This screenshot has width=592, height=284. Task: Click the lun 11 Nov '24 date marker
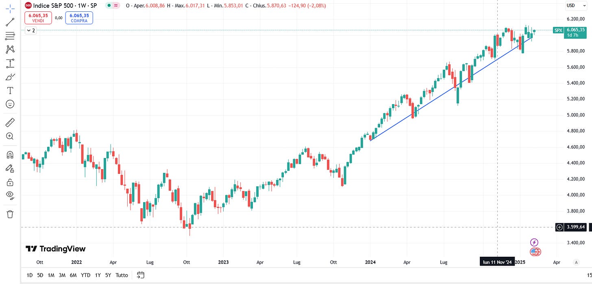pos(498,262)
